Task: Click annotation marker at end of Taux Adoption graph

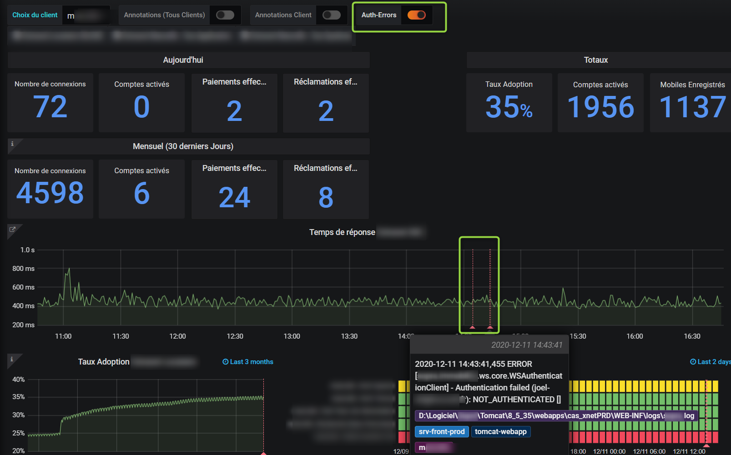Action: coord(263,453)
